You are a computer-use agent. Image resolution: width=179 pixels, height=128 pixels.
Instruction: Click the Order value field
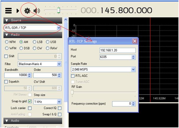45,75
